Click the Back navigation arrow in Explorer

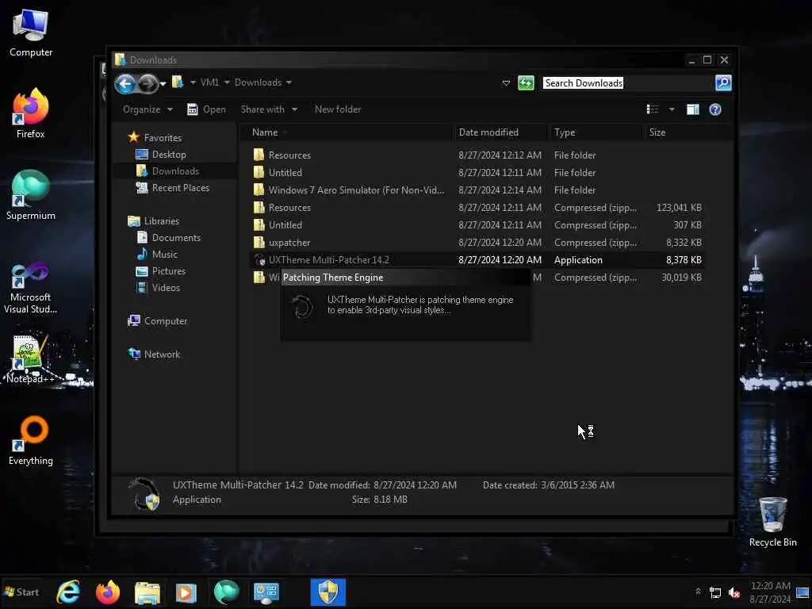125,83
